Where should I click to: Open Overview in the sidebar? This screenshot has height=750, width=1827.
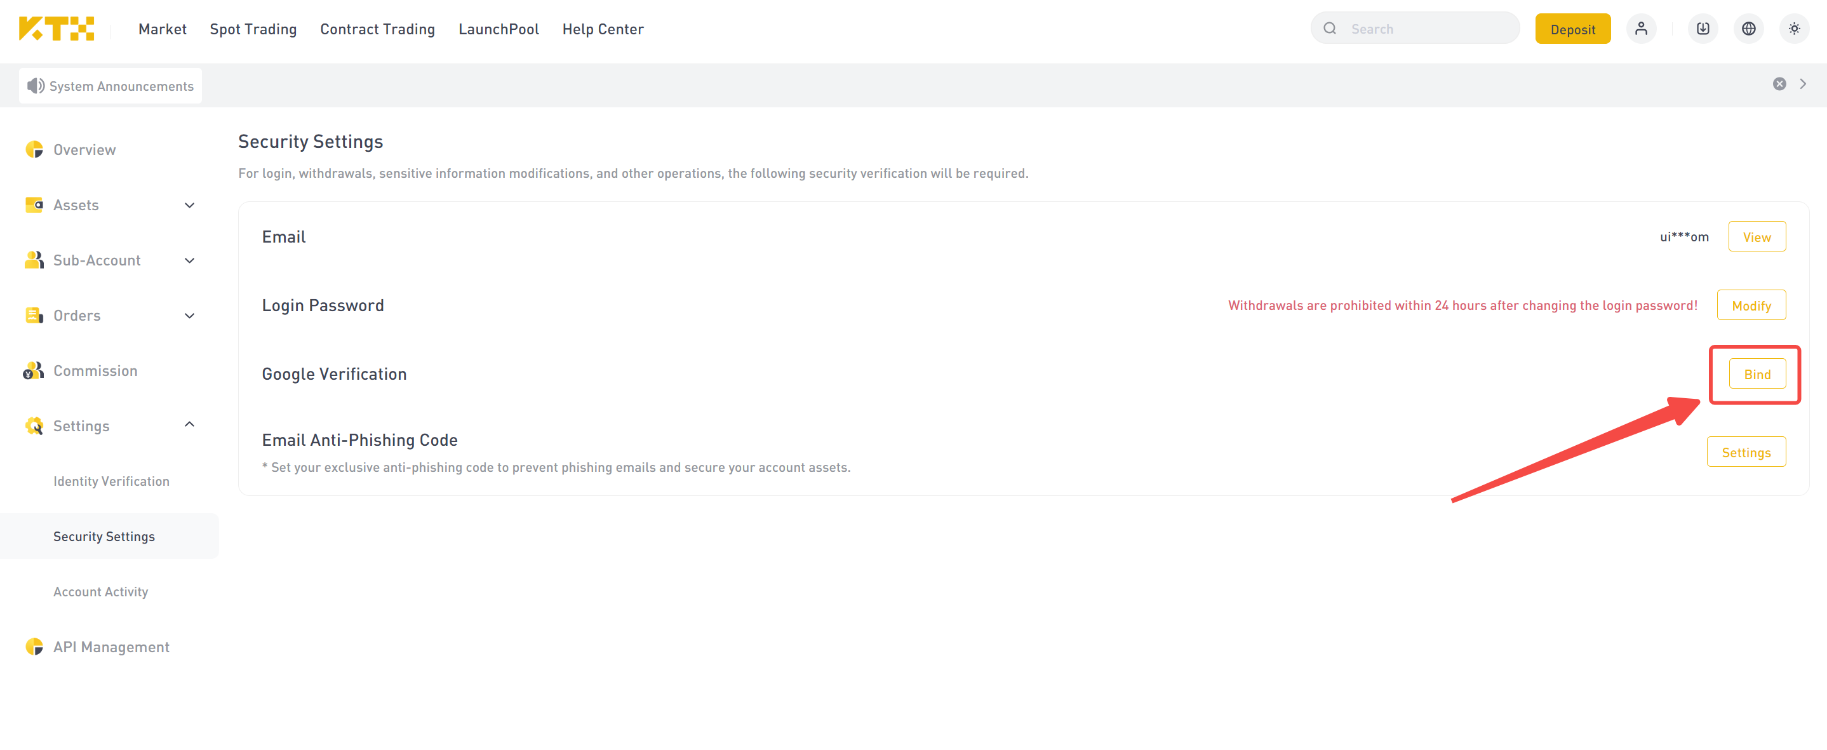click(x=84, y=150)
